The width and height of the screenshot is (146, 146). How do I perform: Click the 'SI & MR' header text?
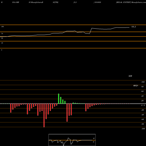coord(15,2)
